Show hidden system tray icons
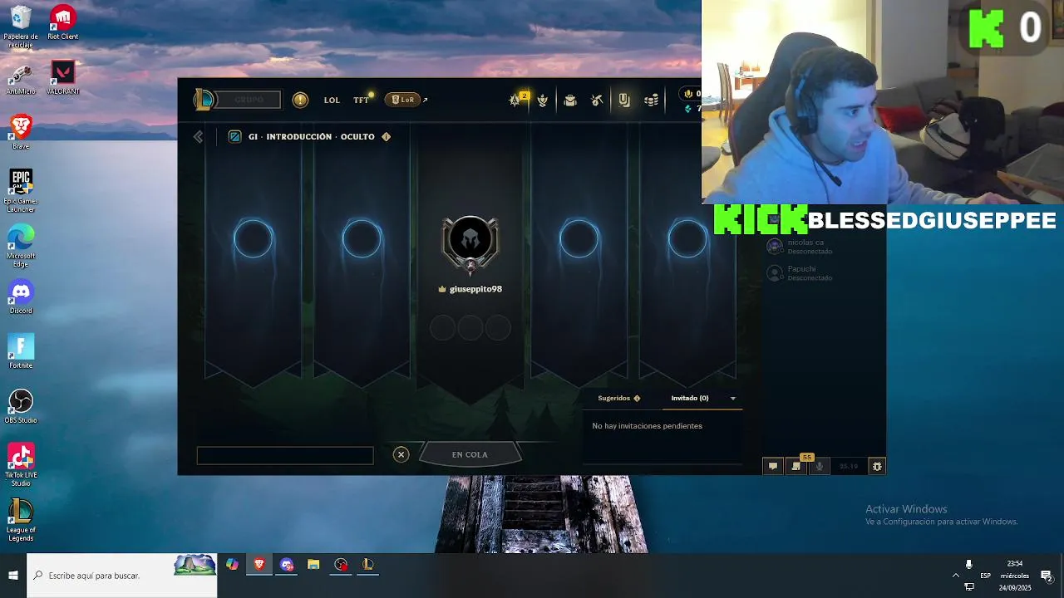This screenshot has height=598, width=1064. coord(955,576)
